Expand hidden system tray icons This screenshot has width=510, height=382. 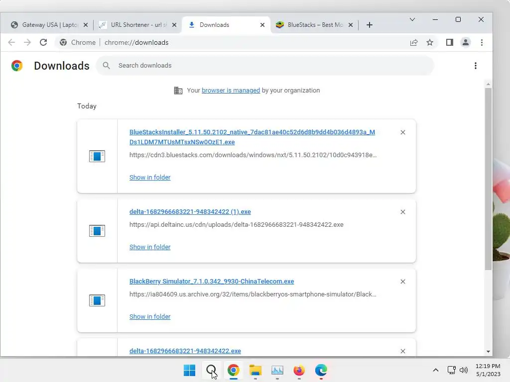(435, 370)
